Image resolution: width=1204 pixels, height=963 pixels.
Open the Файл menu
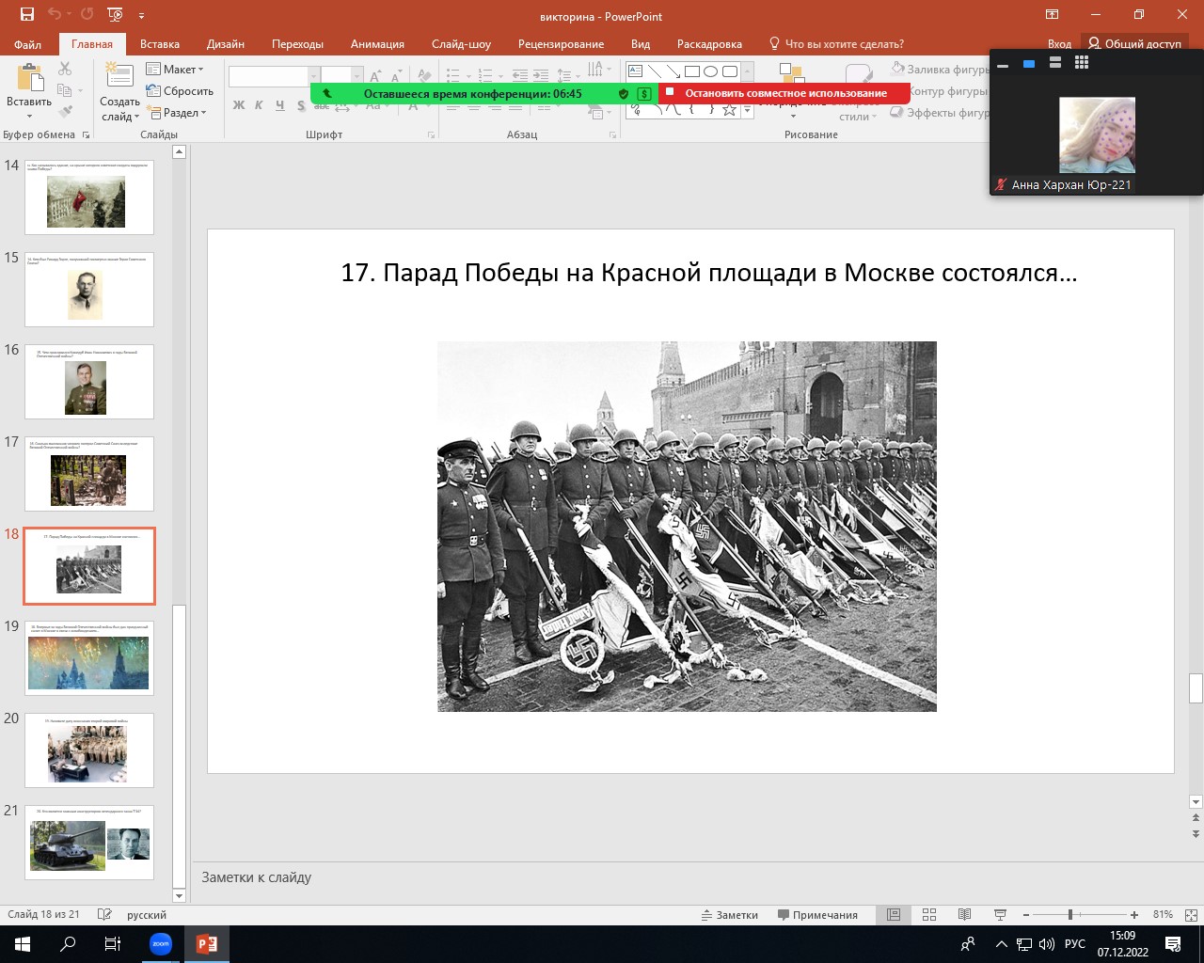(28, 44)
